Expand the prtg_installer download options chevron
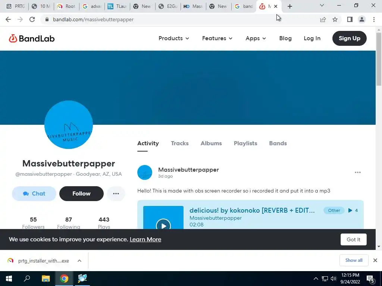 point(79,261)
